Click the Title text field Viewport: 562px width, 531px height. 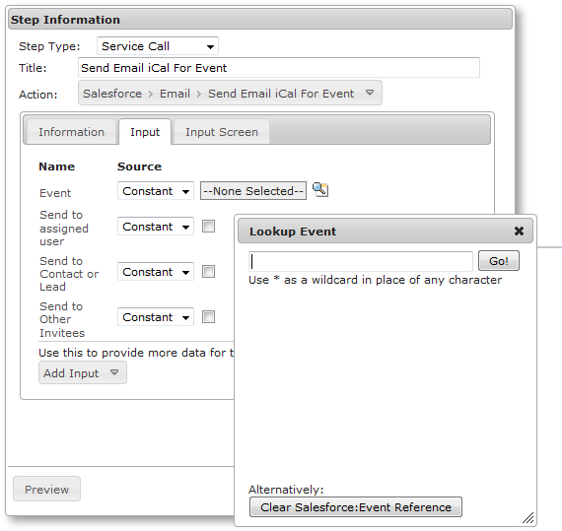tap(279, 68)
